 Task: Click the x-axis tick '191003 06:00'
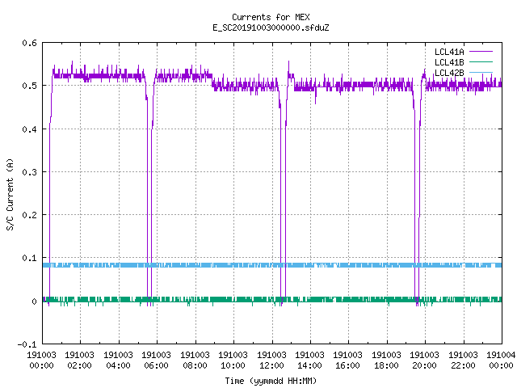click(156, 360)
